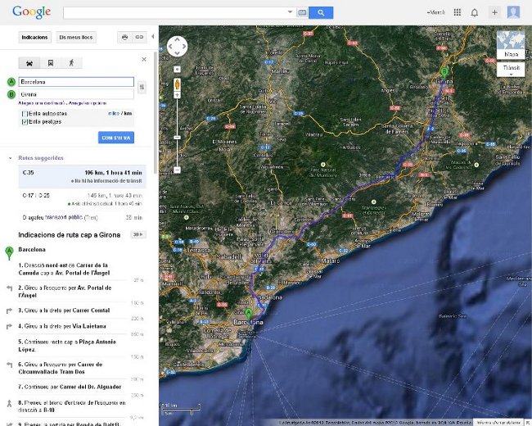The image size is (532, 426).
Task: Choose driving car mode
Action: [x=29, y=63]
